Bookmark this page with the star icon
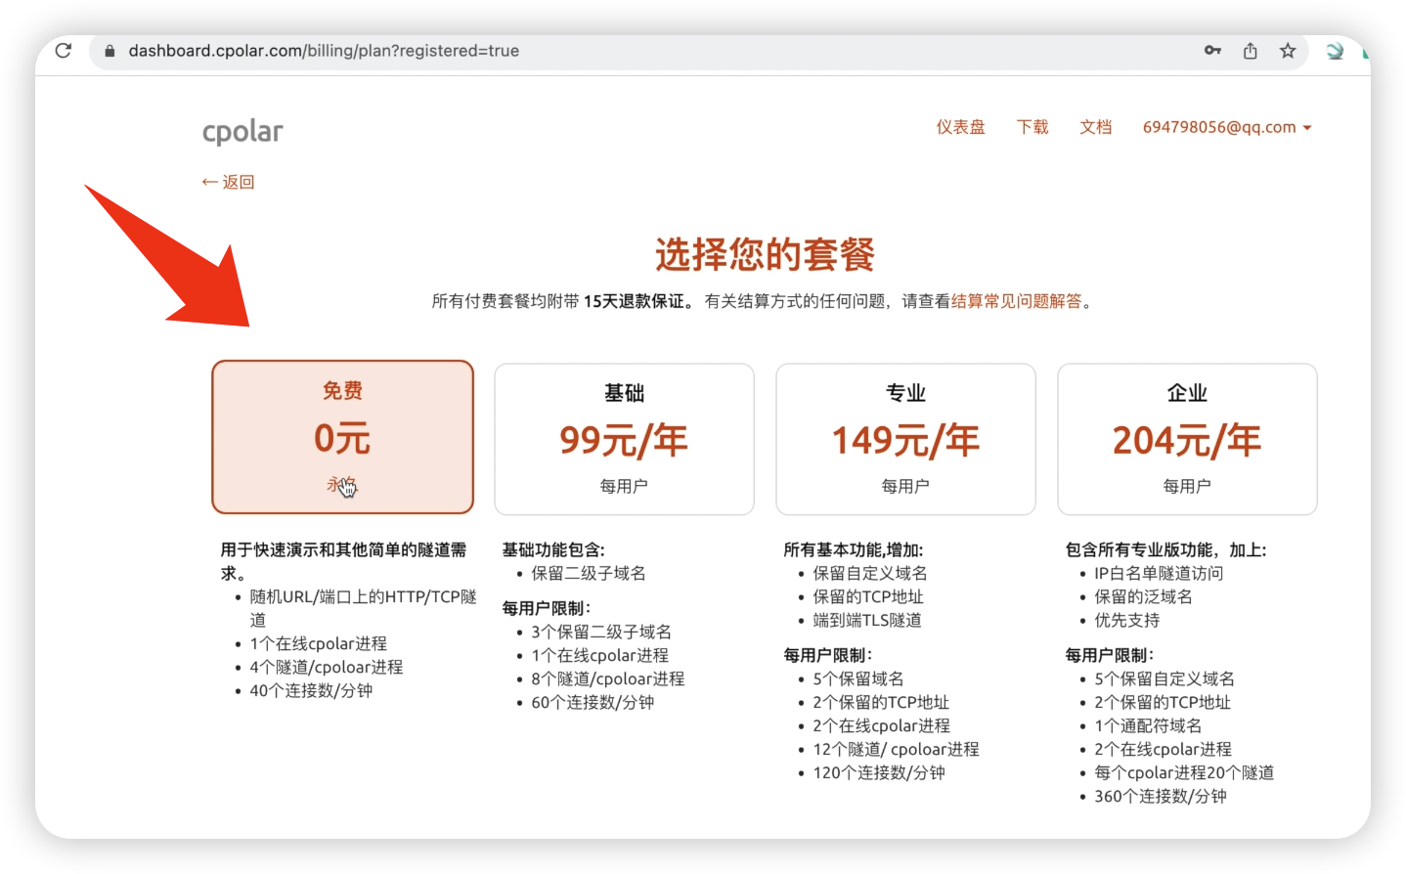Image resolution: width=1406 pixels, height=874 pixels. coord(1288,51)
